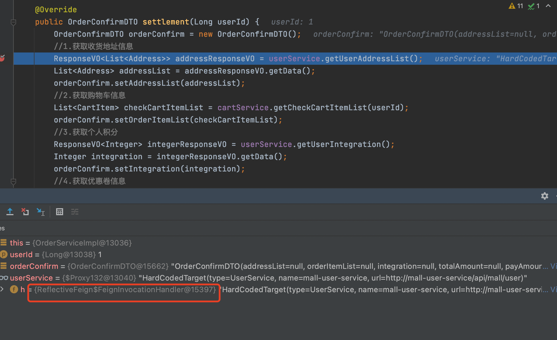
Task: Click the green checkmark inspection indicator
Action: pos(533,6)
